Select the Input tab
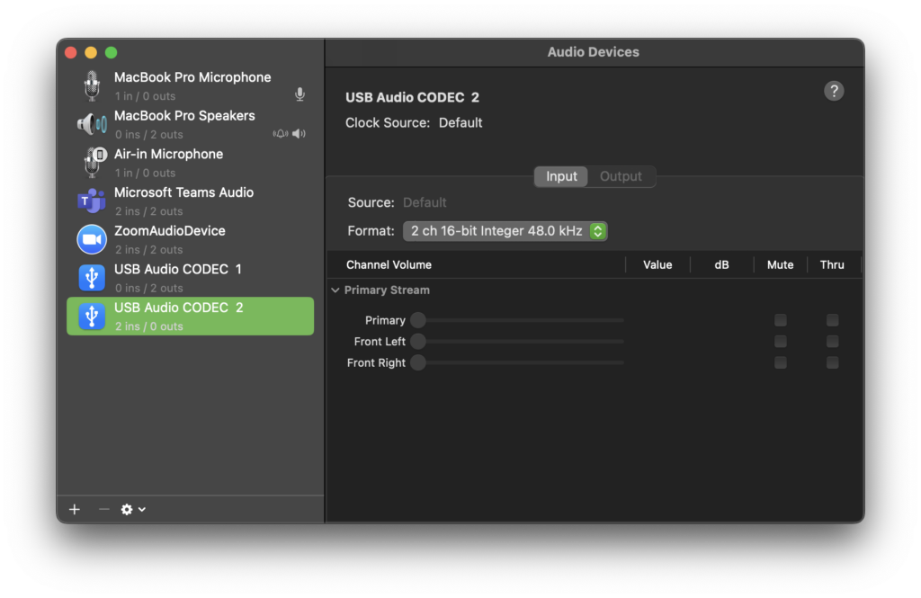 tap(561, 176)
